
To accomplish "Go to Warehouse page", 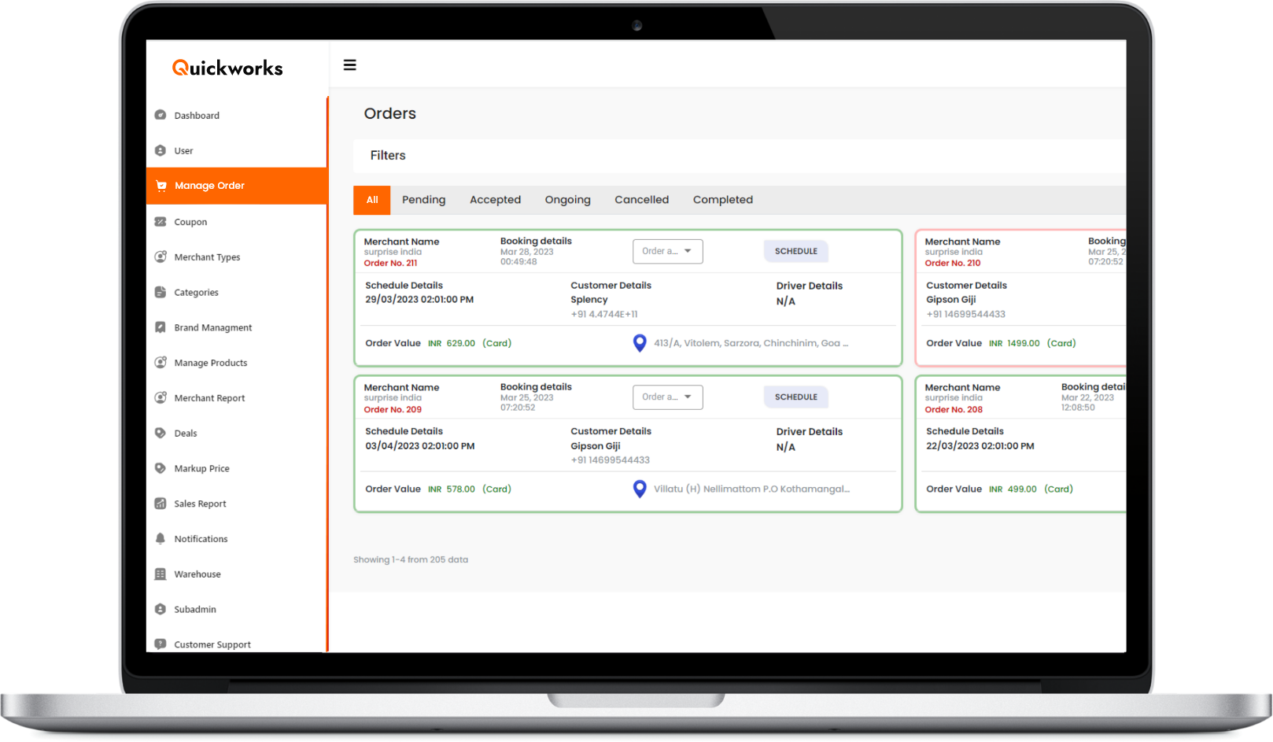I will 197,574.
